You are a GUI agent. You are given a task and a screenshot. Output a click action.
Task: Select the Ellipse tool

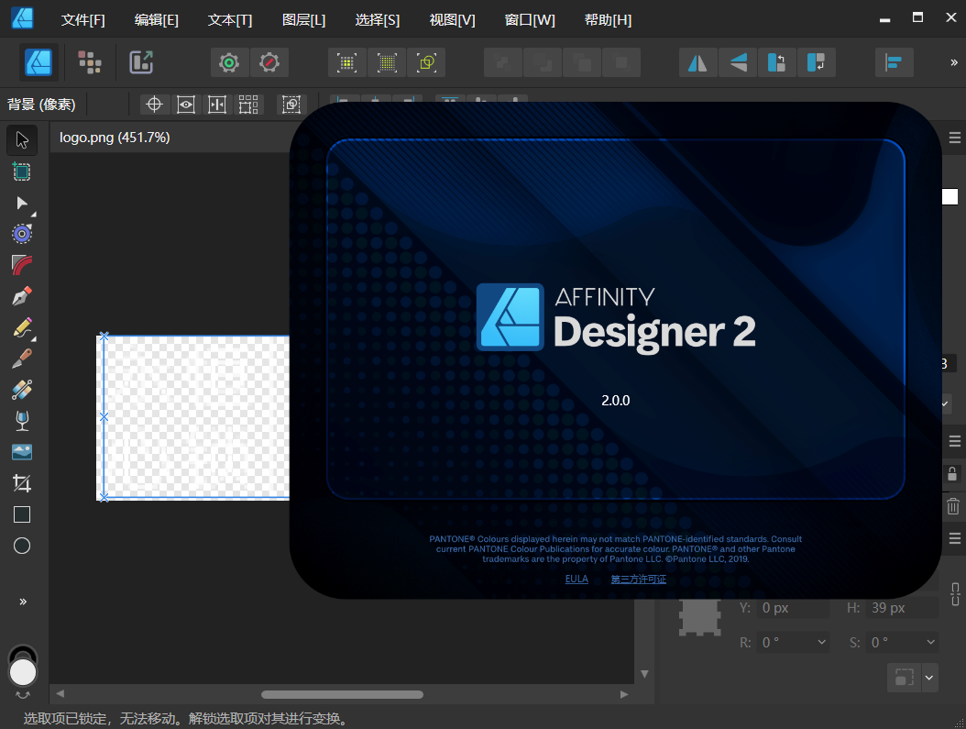point(22,546)
